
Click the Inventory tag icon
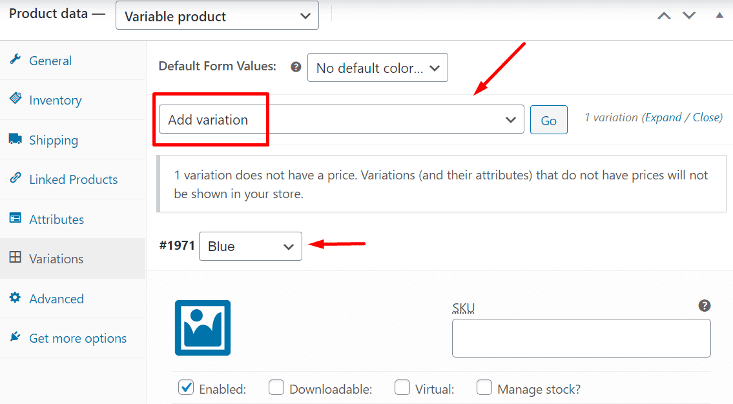point(15,98)
